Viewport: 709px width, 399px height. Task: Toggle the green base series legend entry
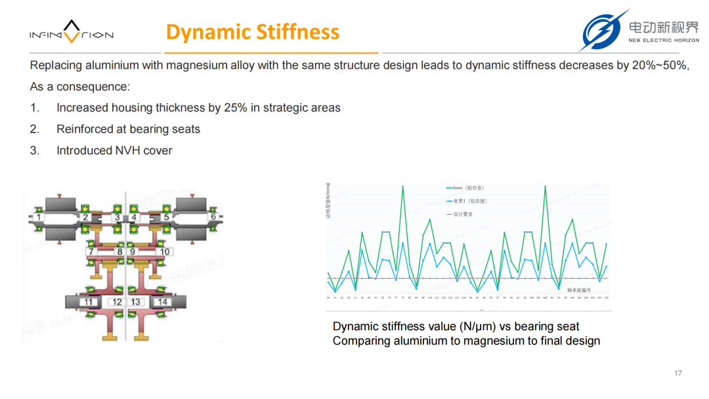click(x=465, y=188)
